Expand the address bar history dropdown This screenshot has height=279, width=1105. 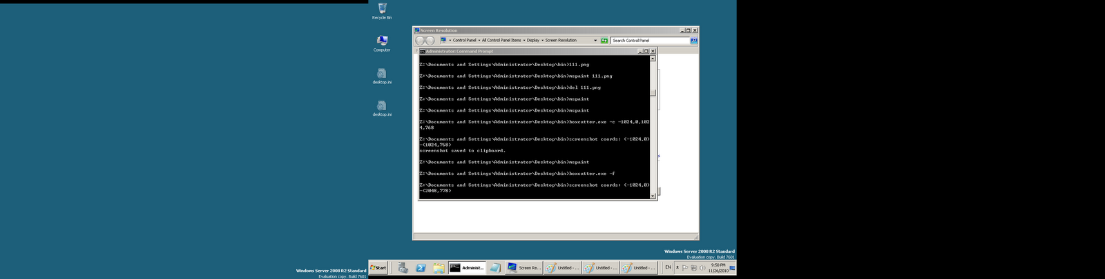click(595, 41)
